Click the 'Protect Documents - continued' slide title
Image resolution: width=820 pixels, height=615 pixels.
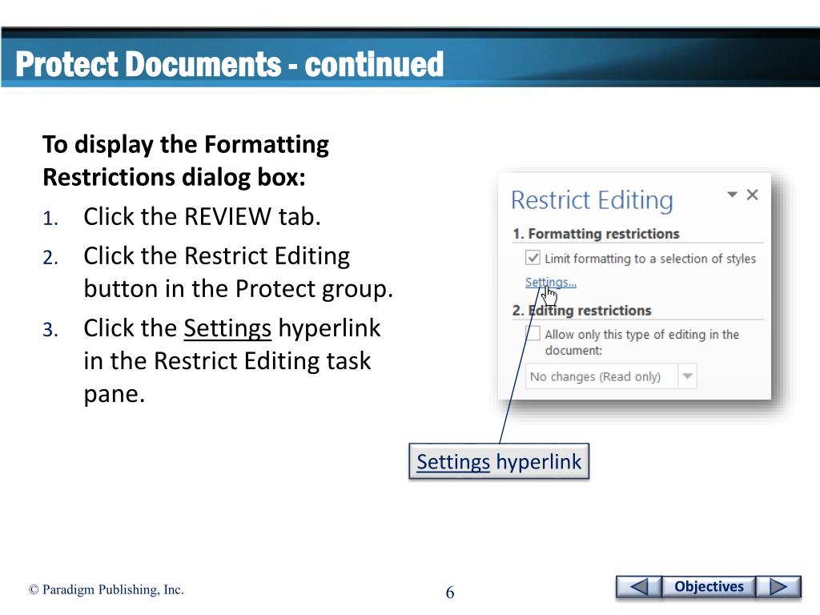click(x=230, y=64)
